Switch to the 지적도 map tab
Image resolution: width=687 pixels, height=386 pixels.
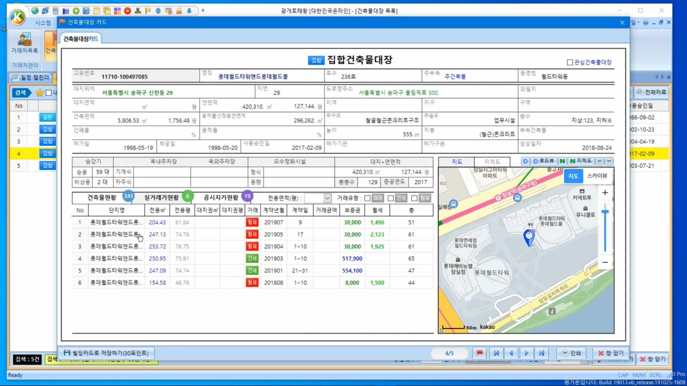(x=492, y=162)
